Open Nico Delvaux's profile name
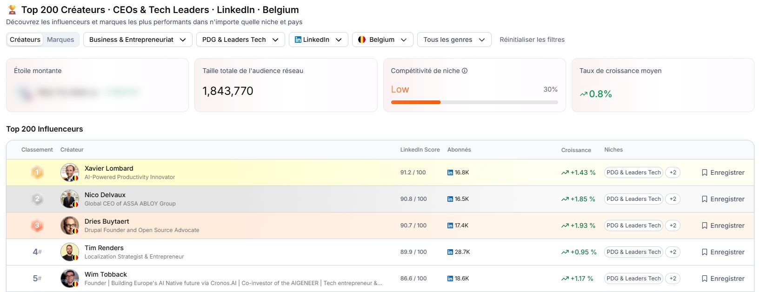The height and width of the screenshot is (292, 760). [x=105, y=195]
